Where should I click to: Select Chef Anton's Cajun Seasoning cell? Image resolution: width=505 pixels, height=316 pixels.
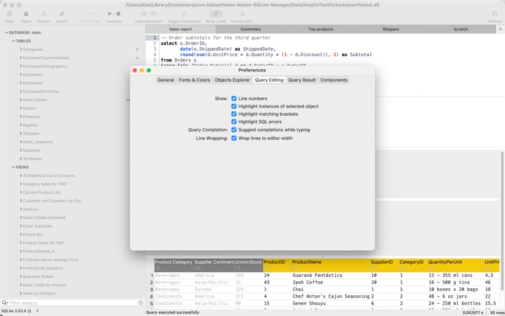coord(331,296)
